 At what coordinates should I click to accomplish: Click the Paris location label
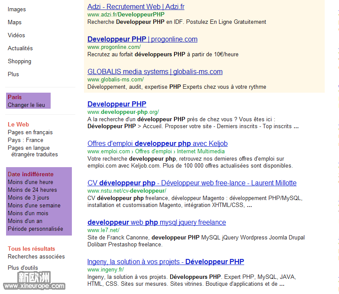click(15, 97)
